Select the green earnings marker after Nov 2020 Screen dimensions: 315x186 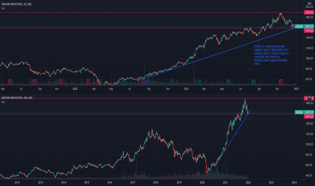[x=172, y=82]
